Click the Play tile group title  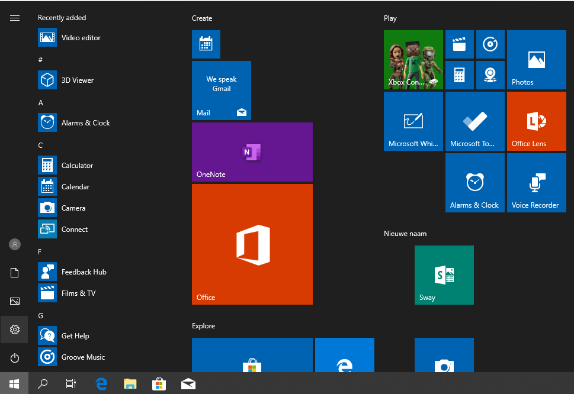coord(390,18)
